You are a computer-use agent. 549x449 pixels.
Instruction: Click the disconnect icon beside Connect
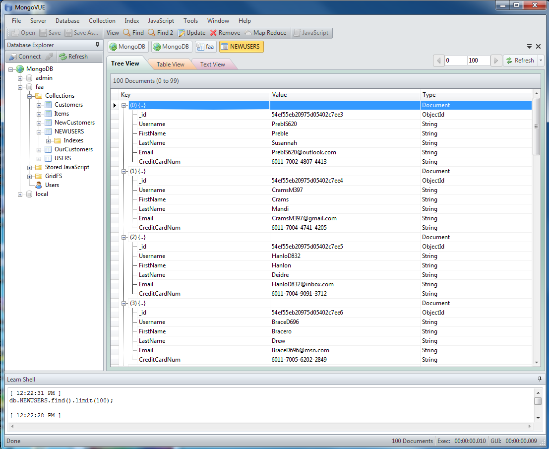click(x=50, y=57)
